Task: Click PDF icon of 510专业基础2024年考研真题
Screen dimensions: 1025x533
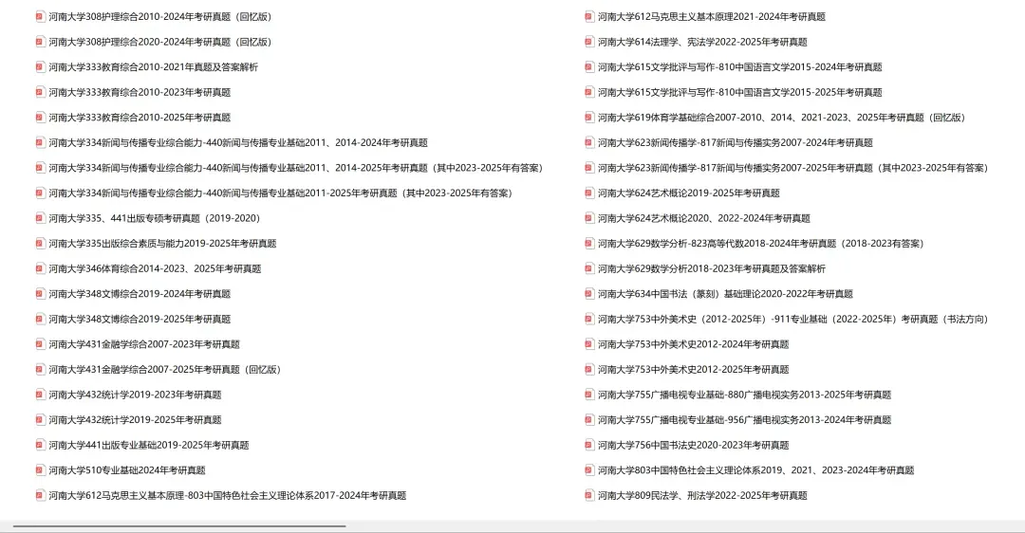Action: 40,470
